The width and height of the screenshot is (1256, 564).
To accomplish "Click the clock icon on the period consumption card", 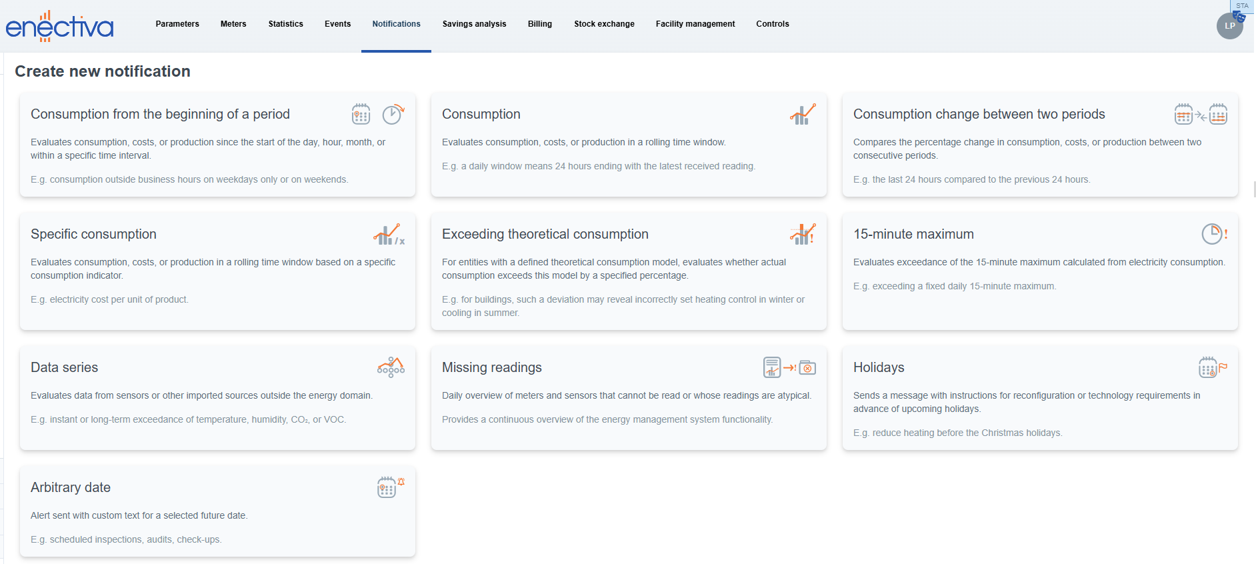I will click(x=393, y=115).
